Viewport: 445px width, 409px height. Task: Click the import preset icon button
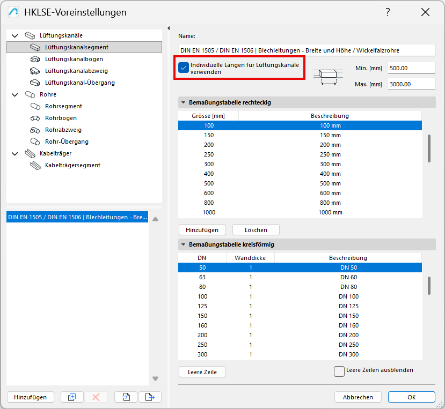click(x=126, y=397)
